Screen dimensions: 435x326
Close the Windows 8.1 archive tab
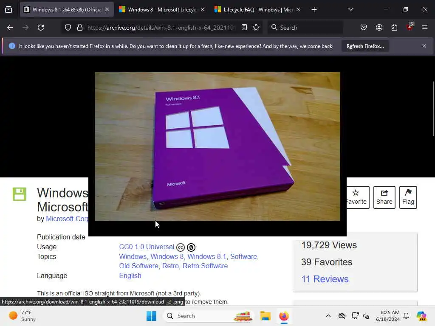click(107, 9)
